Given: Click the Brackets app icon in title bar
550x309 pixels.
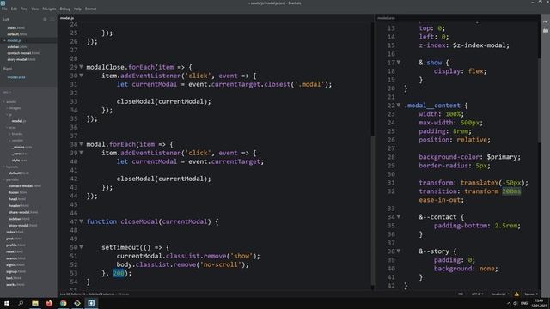Looking at the screenshot, I should point(3,3).
